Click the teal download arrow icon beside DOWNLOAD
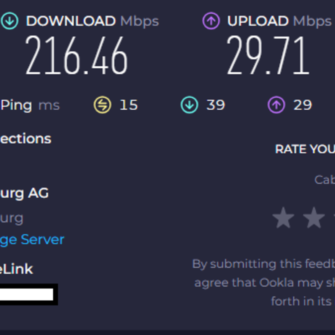The image size is (335, 335). (x=9, y=21)
